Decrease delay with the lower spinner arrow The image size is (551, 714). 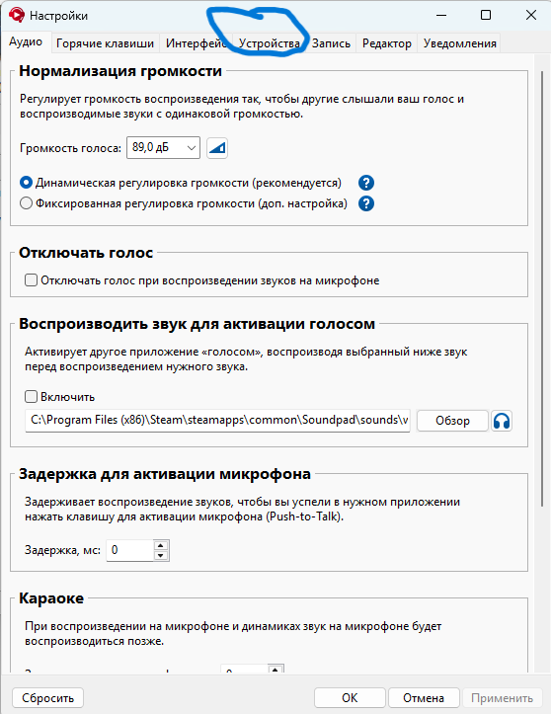click(160, 556)
